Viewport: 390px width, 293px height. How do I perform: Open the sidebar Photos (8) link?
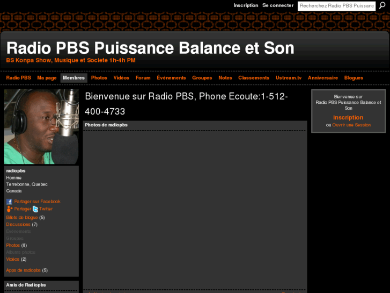[x=13, y=245]
